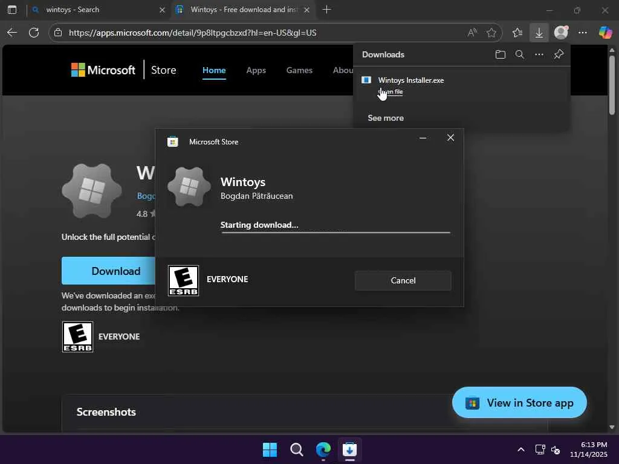
Task: View site information lock icon
Action: coord(58,33)
